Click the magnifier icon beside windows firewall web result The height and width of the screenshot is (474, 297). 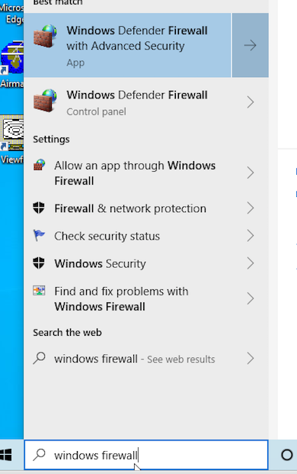[39, 358]
